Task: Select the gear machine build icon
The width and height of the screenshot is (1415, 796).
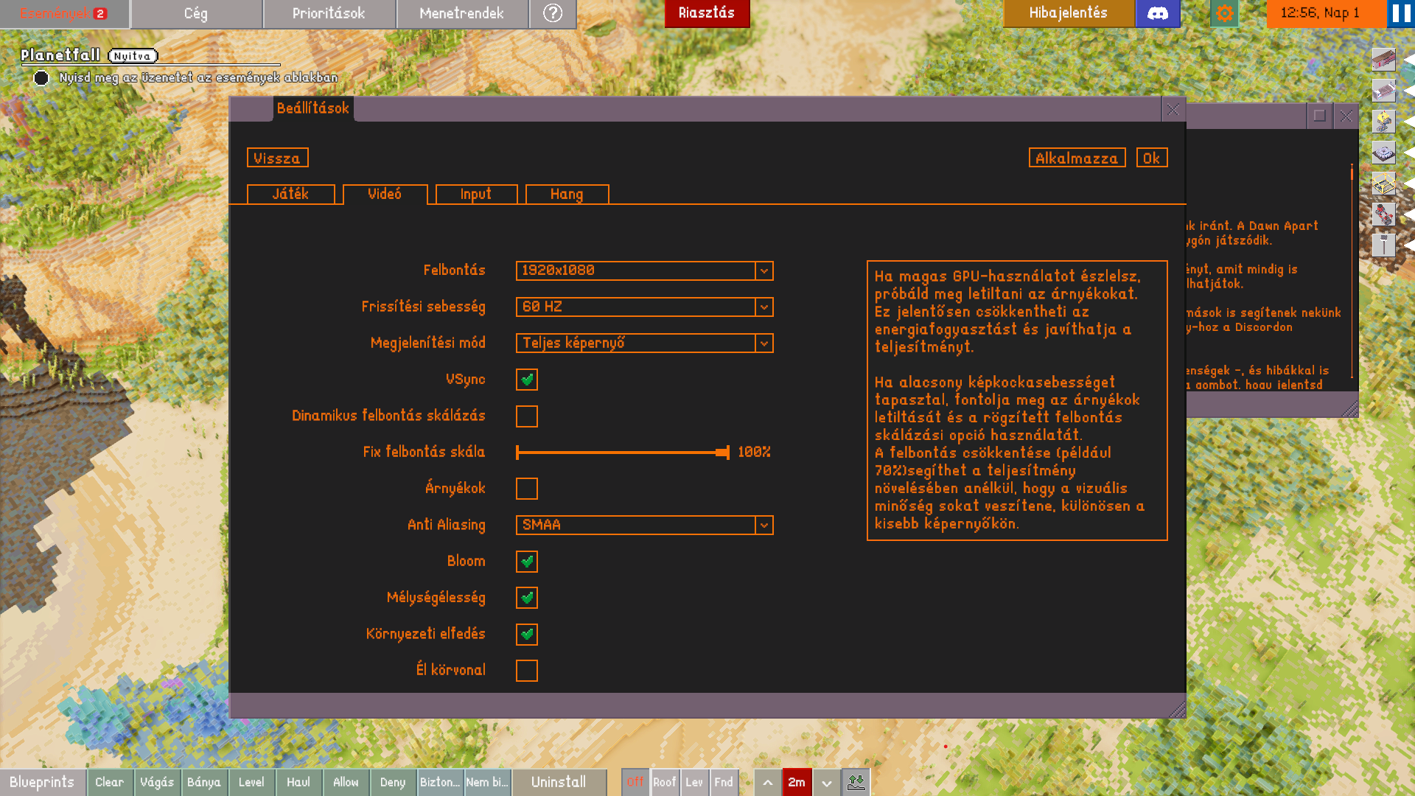Action: click(1383, 153)
